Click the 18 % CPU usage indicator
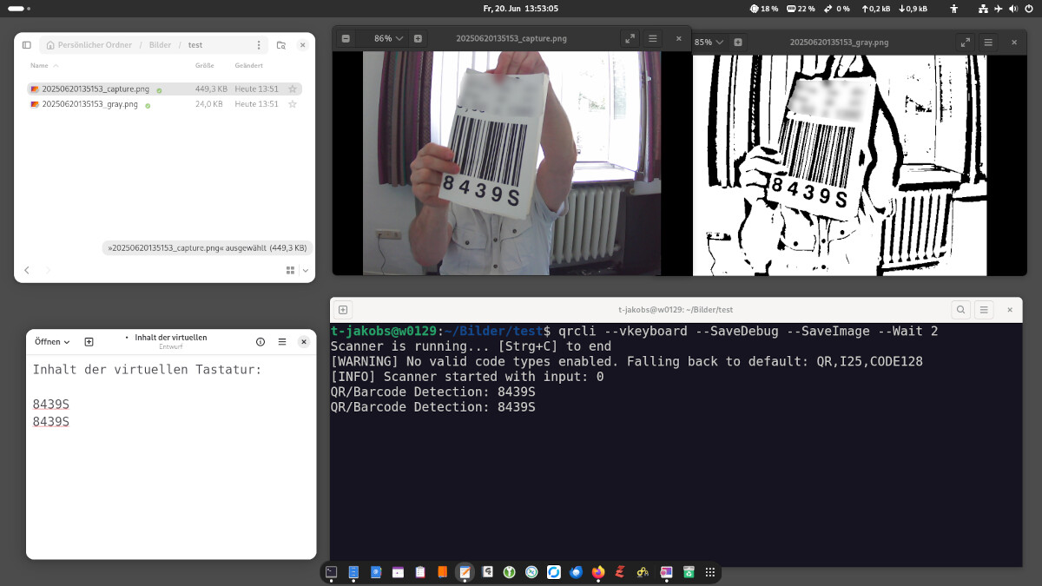This screenshot has height=586, width=1042. (764, 8)
